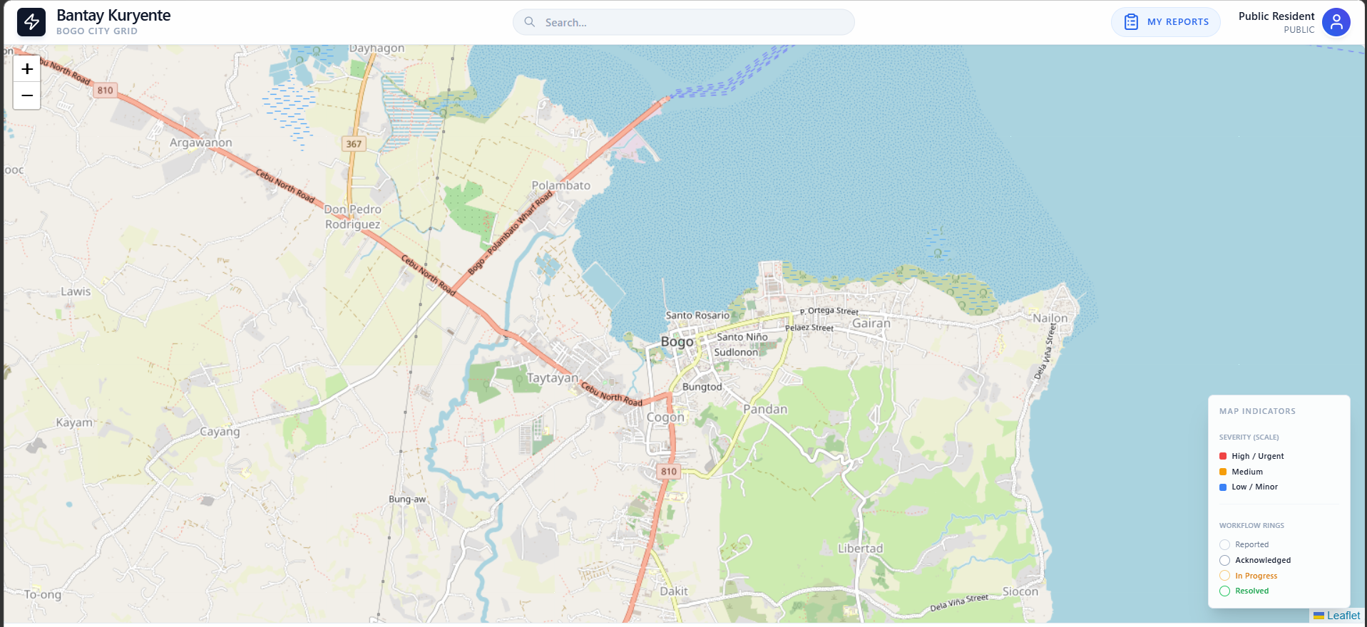Click the Taytayan label on map
This screenshot has width=1367, height=627.
553,378
